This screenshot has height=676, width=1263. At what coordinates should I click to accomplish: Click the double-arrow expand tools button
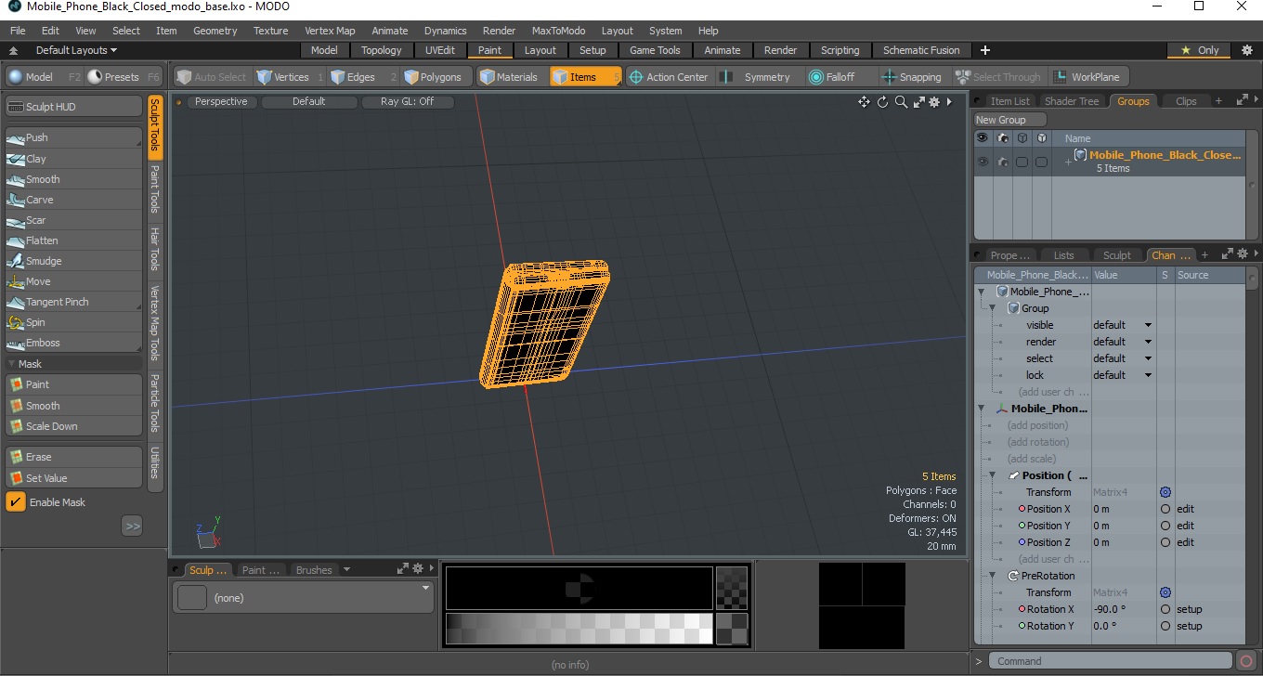point(132,526)
